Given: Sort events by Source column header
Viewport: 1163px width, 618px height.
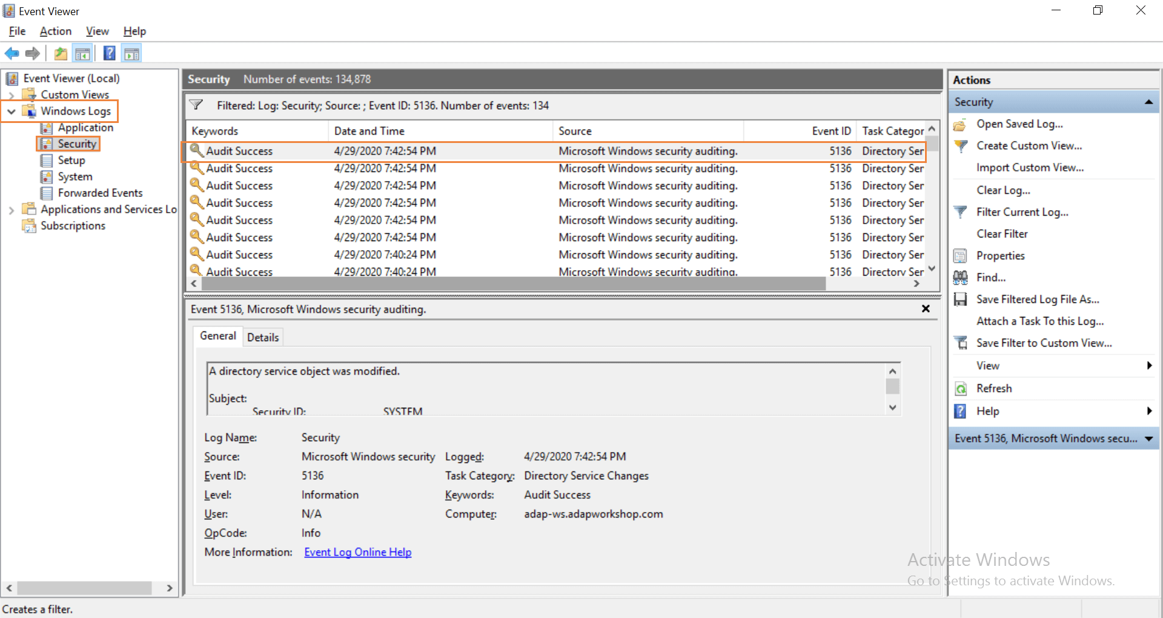Looking at the screenshot, I should click(648, 131).
